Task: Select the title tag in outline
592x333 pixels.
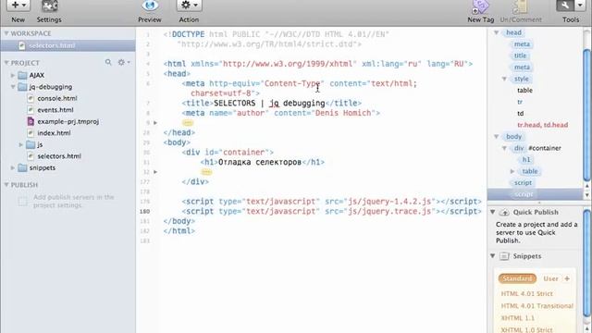Action: (x=520, y=55)
